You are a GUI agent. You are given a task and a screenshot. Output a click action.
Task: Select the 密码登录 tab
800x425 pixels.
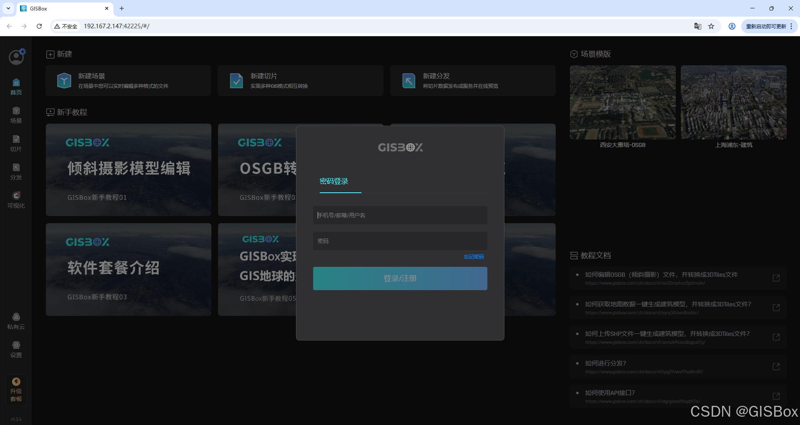pyautogui.click(x=334, y=181)
